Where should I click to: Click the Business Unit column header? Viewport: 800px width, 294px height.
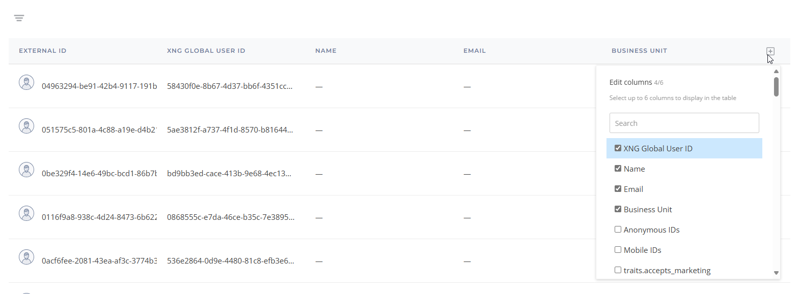point(639,51)
